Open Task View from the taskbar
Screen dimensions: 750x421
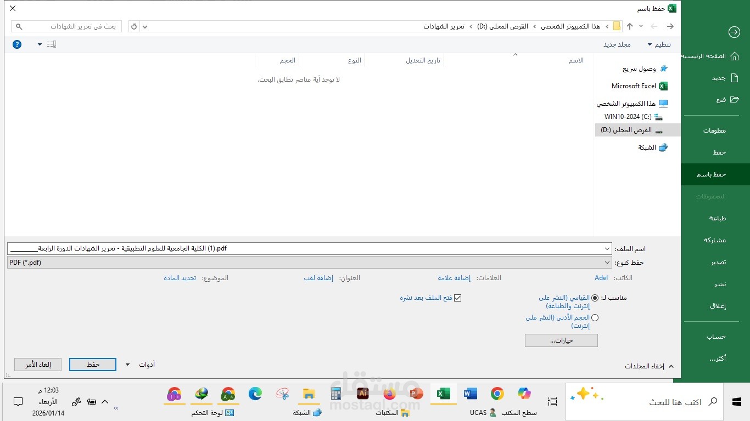tap(552, 402)
